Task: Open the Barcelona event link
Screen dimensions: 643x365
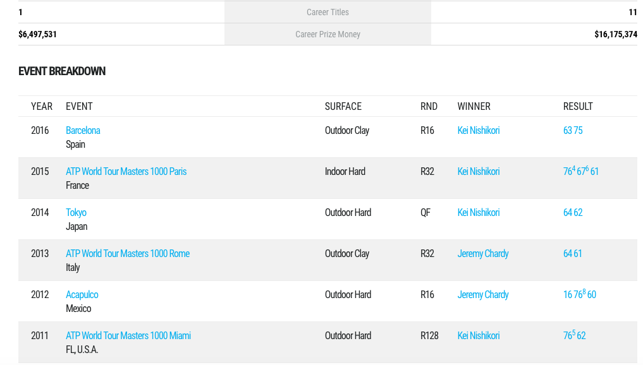Action: pyautogui.click(x=83, y=130)
